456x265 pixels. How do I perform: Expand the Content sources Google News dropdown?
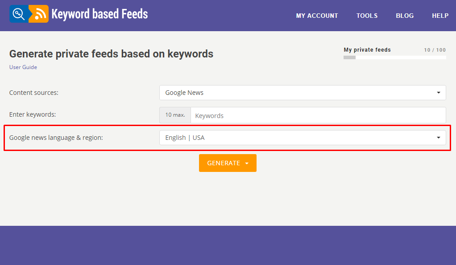pyautogui.click(x=303, y=93)
